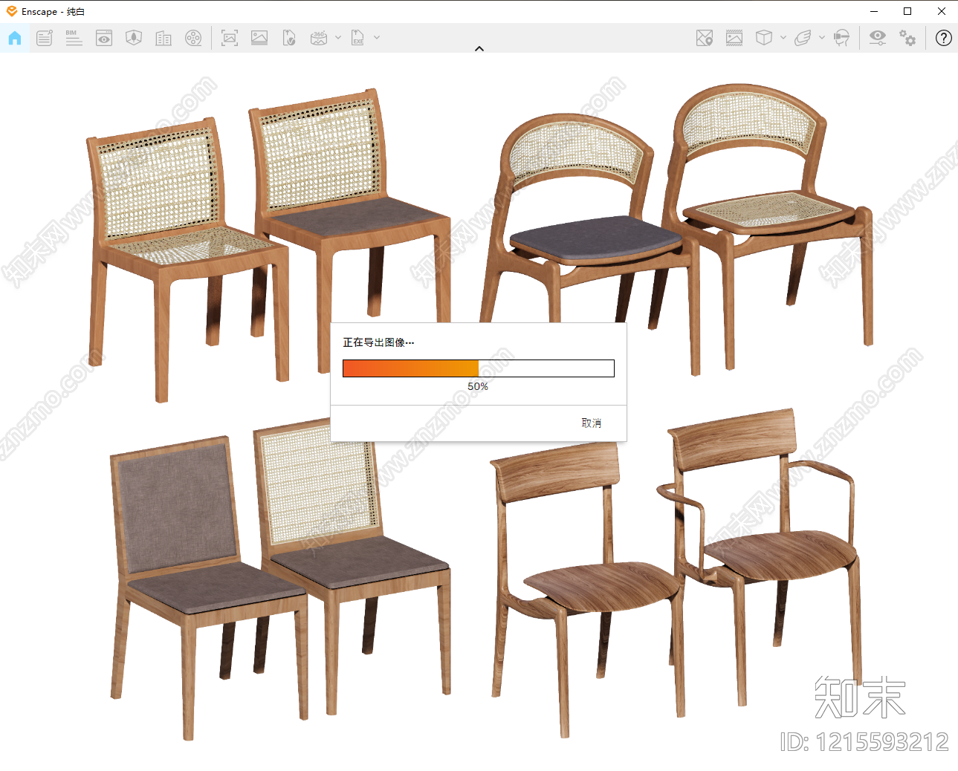Toggle the map location overlay icon
The height and width of the screenshot is (771, 958).
(x=705, y=38)
